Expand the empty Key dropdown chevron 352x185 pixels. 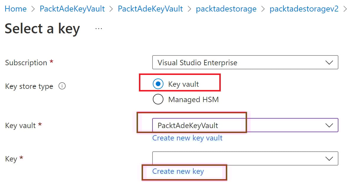(x=329, y=159)
